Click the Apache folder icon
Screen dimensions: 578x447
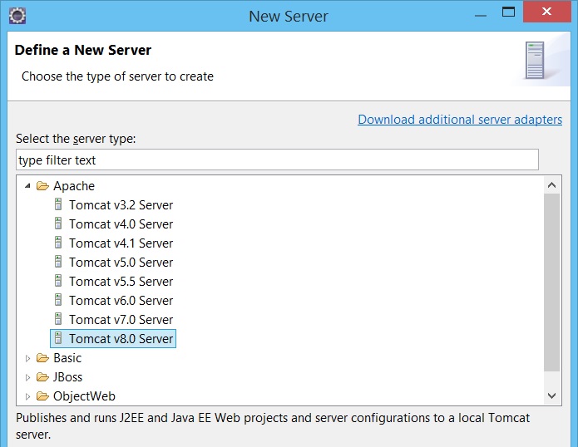click(x=42, y=185)
